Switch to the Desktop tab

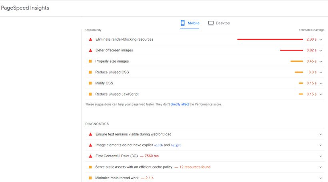tap(219, 23)
